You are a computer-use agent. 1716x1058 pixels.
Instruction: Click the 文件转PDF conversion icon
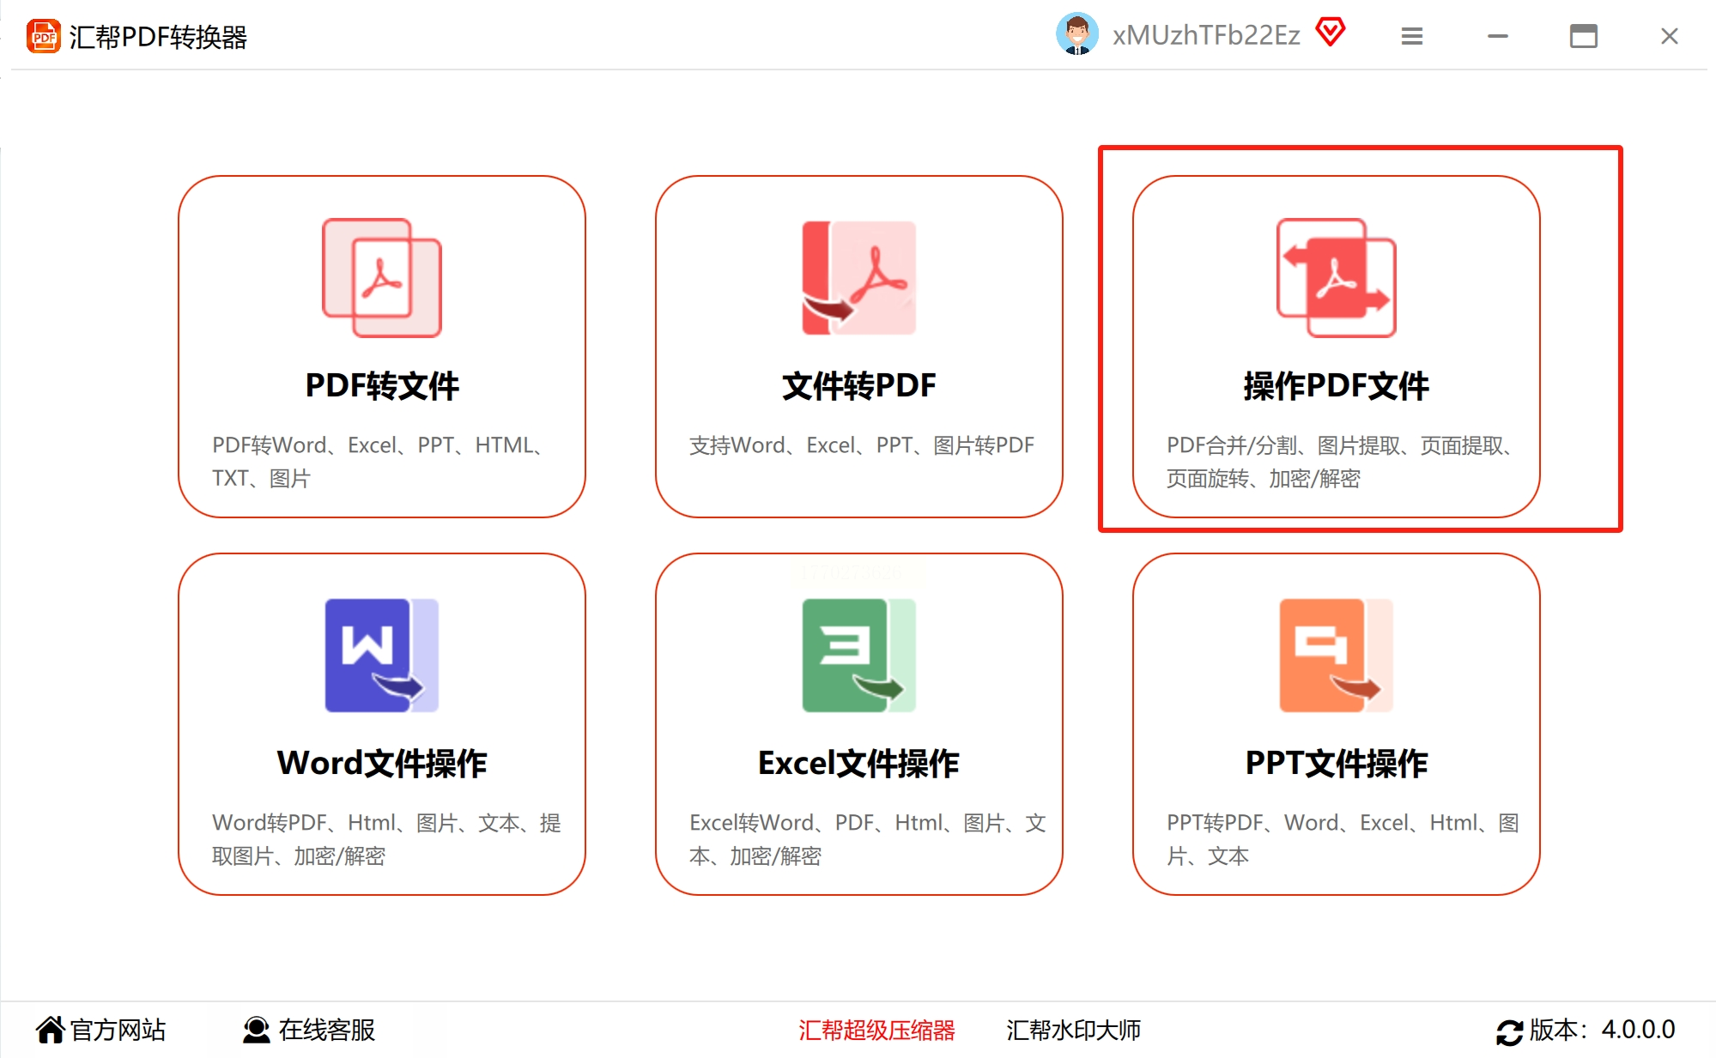pyautogui.click(x=858, y=277)
